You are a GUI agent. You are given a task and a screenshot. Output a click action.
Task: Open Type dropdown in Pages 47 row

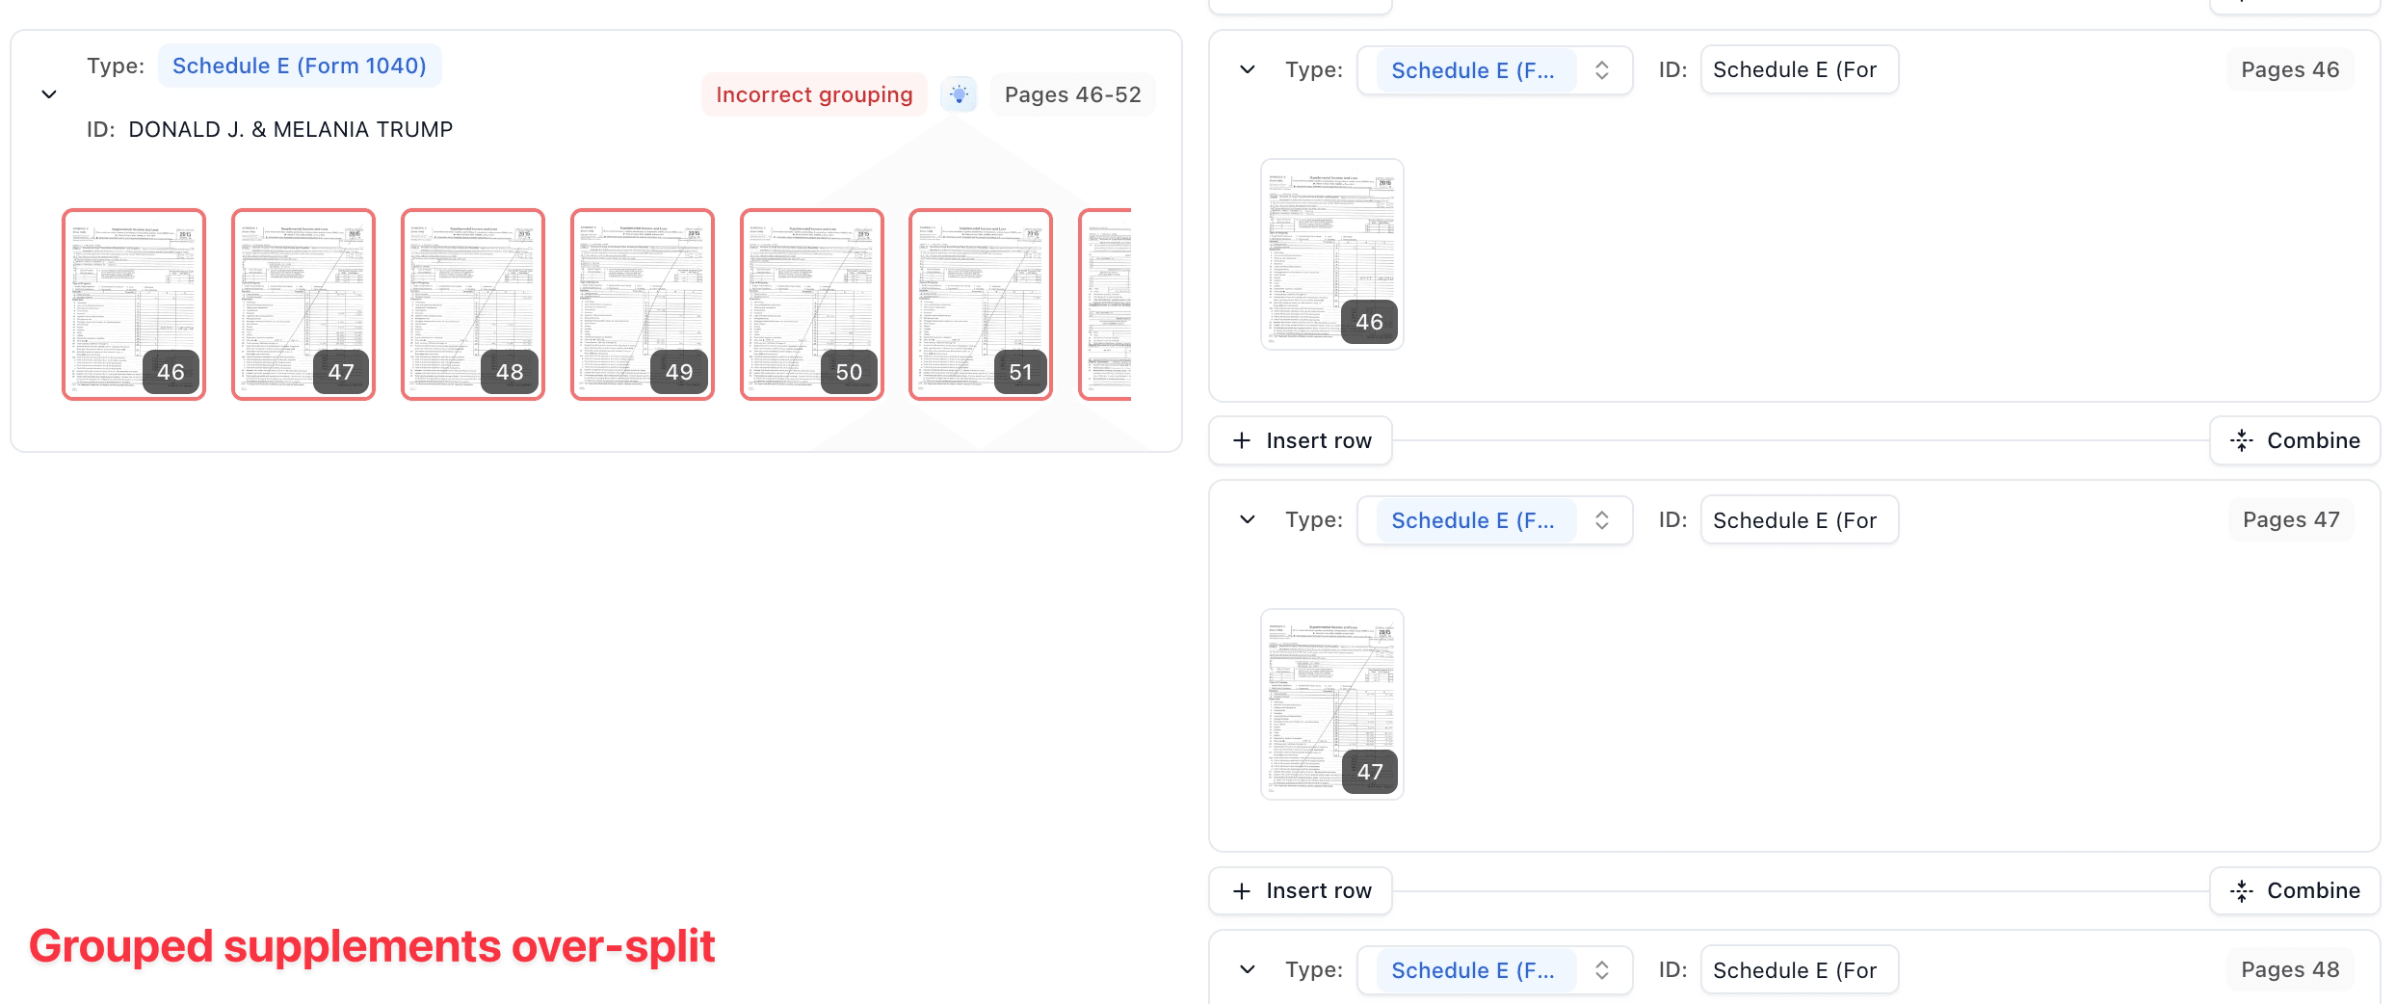pos(1495,520)
